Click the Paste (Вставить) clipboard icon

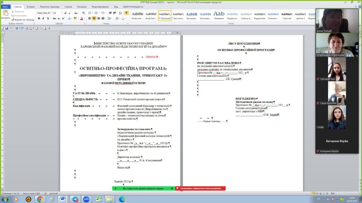(x=5, y=15)
